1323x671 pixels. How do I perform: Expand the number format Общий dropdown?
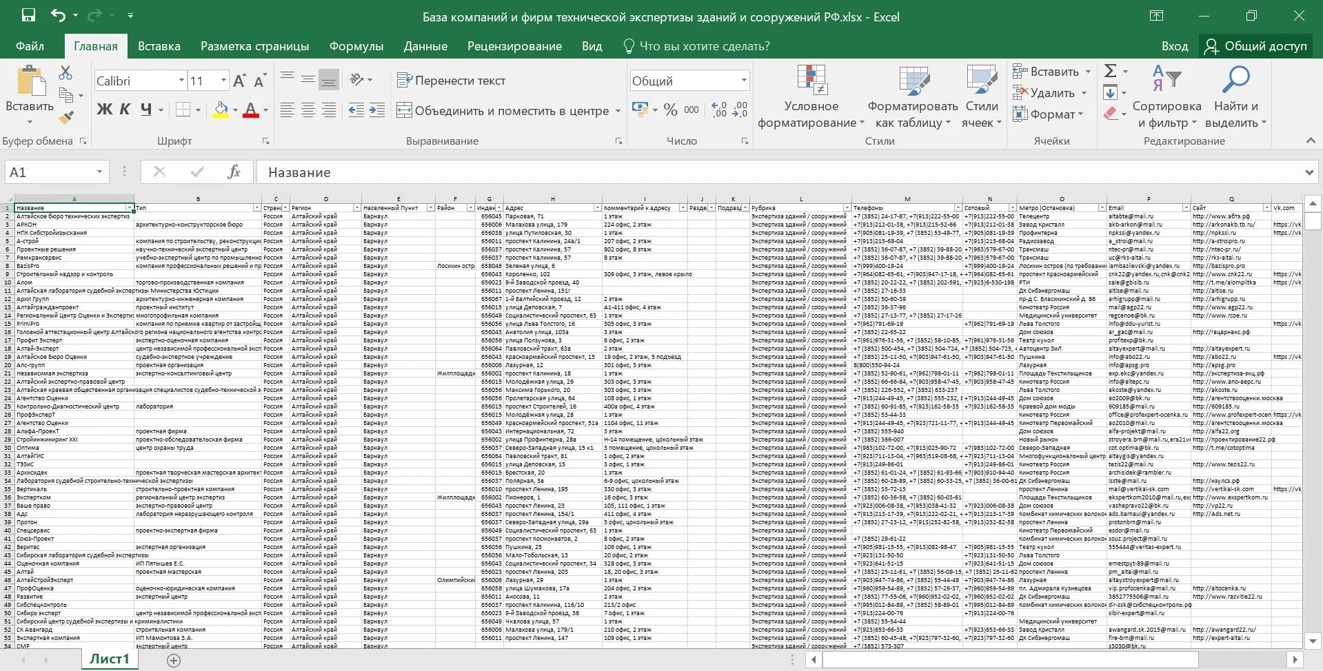click(744, 81)
